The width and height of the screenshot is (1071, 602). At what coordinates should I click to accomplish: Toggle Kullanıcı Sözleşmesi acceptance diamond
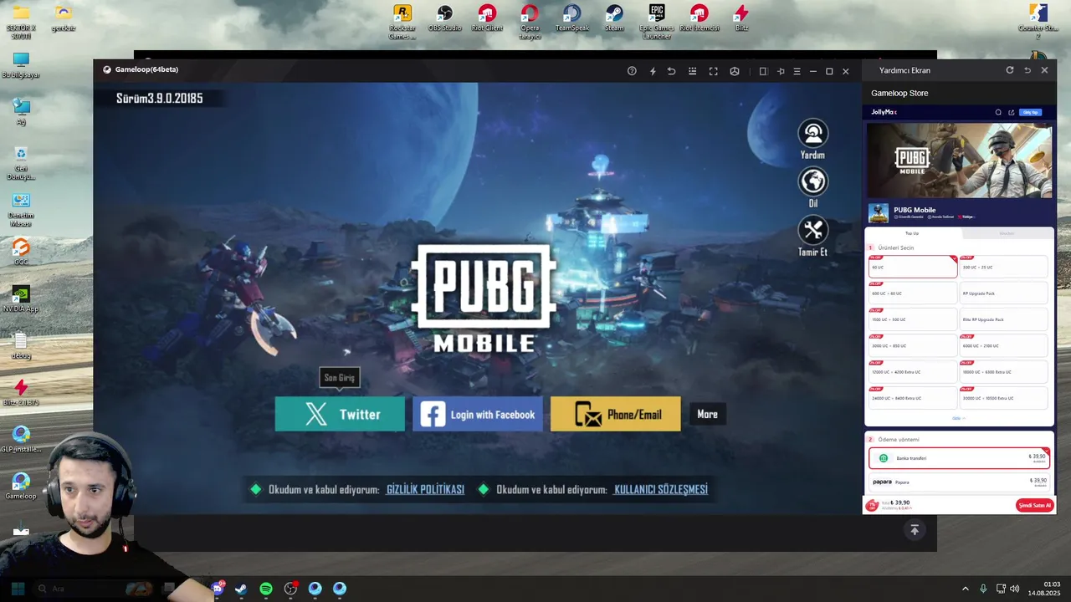[x=484, y=489]
